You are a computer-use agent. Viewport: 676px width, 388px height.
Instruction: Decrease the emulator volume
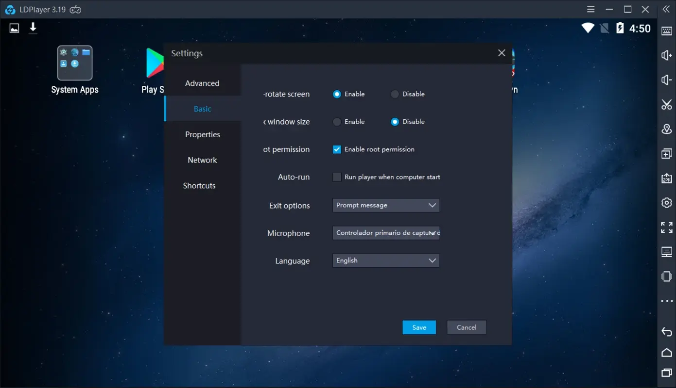point(666,79)
